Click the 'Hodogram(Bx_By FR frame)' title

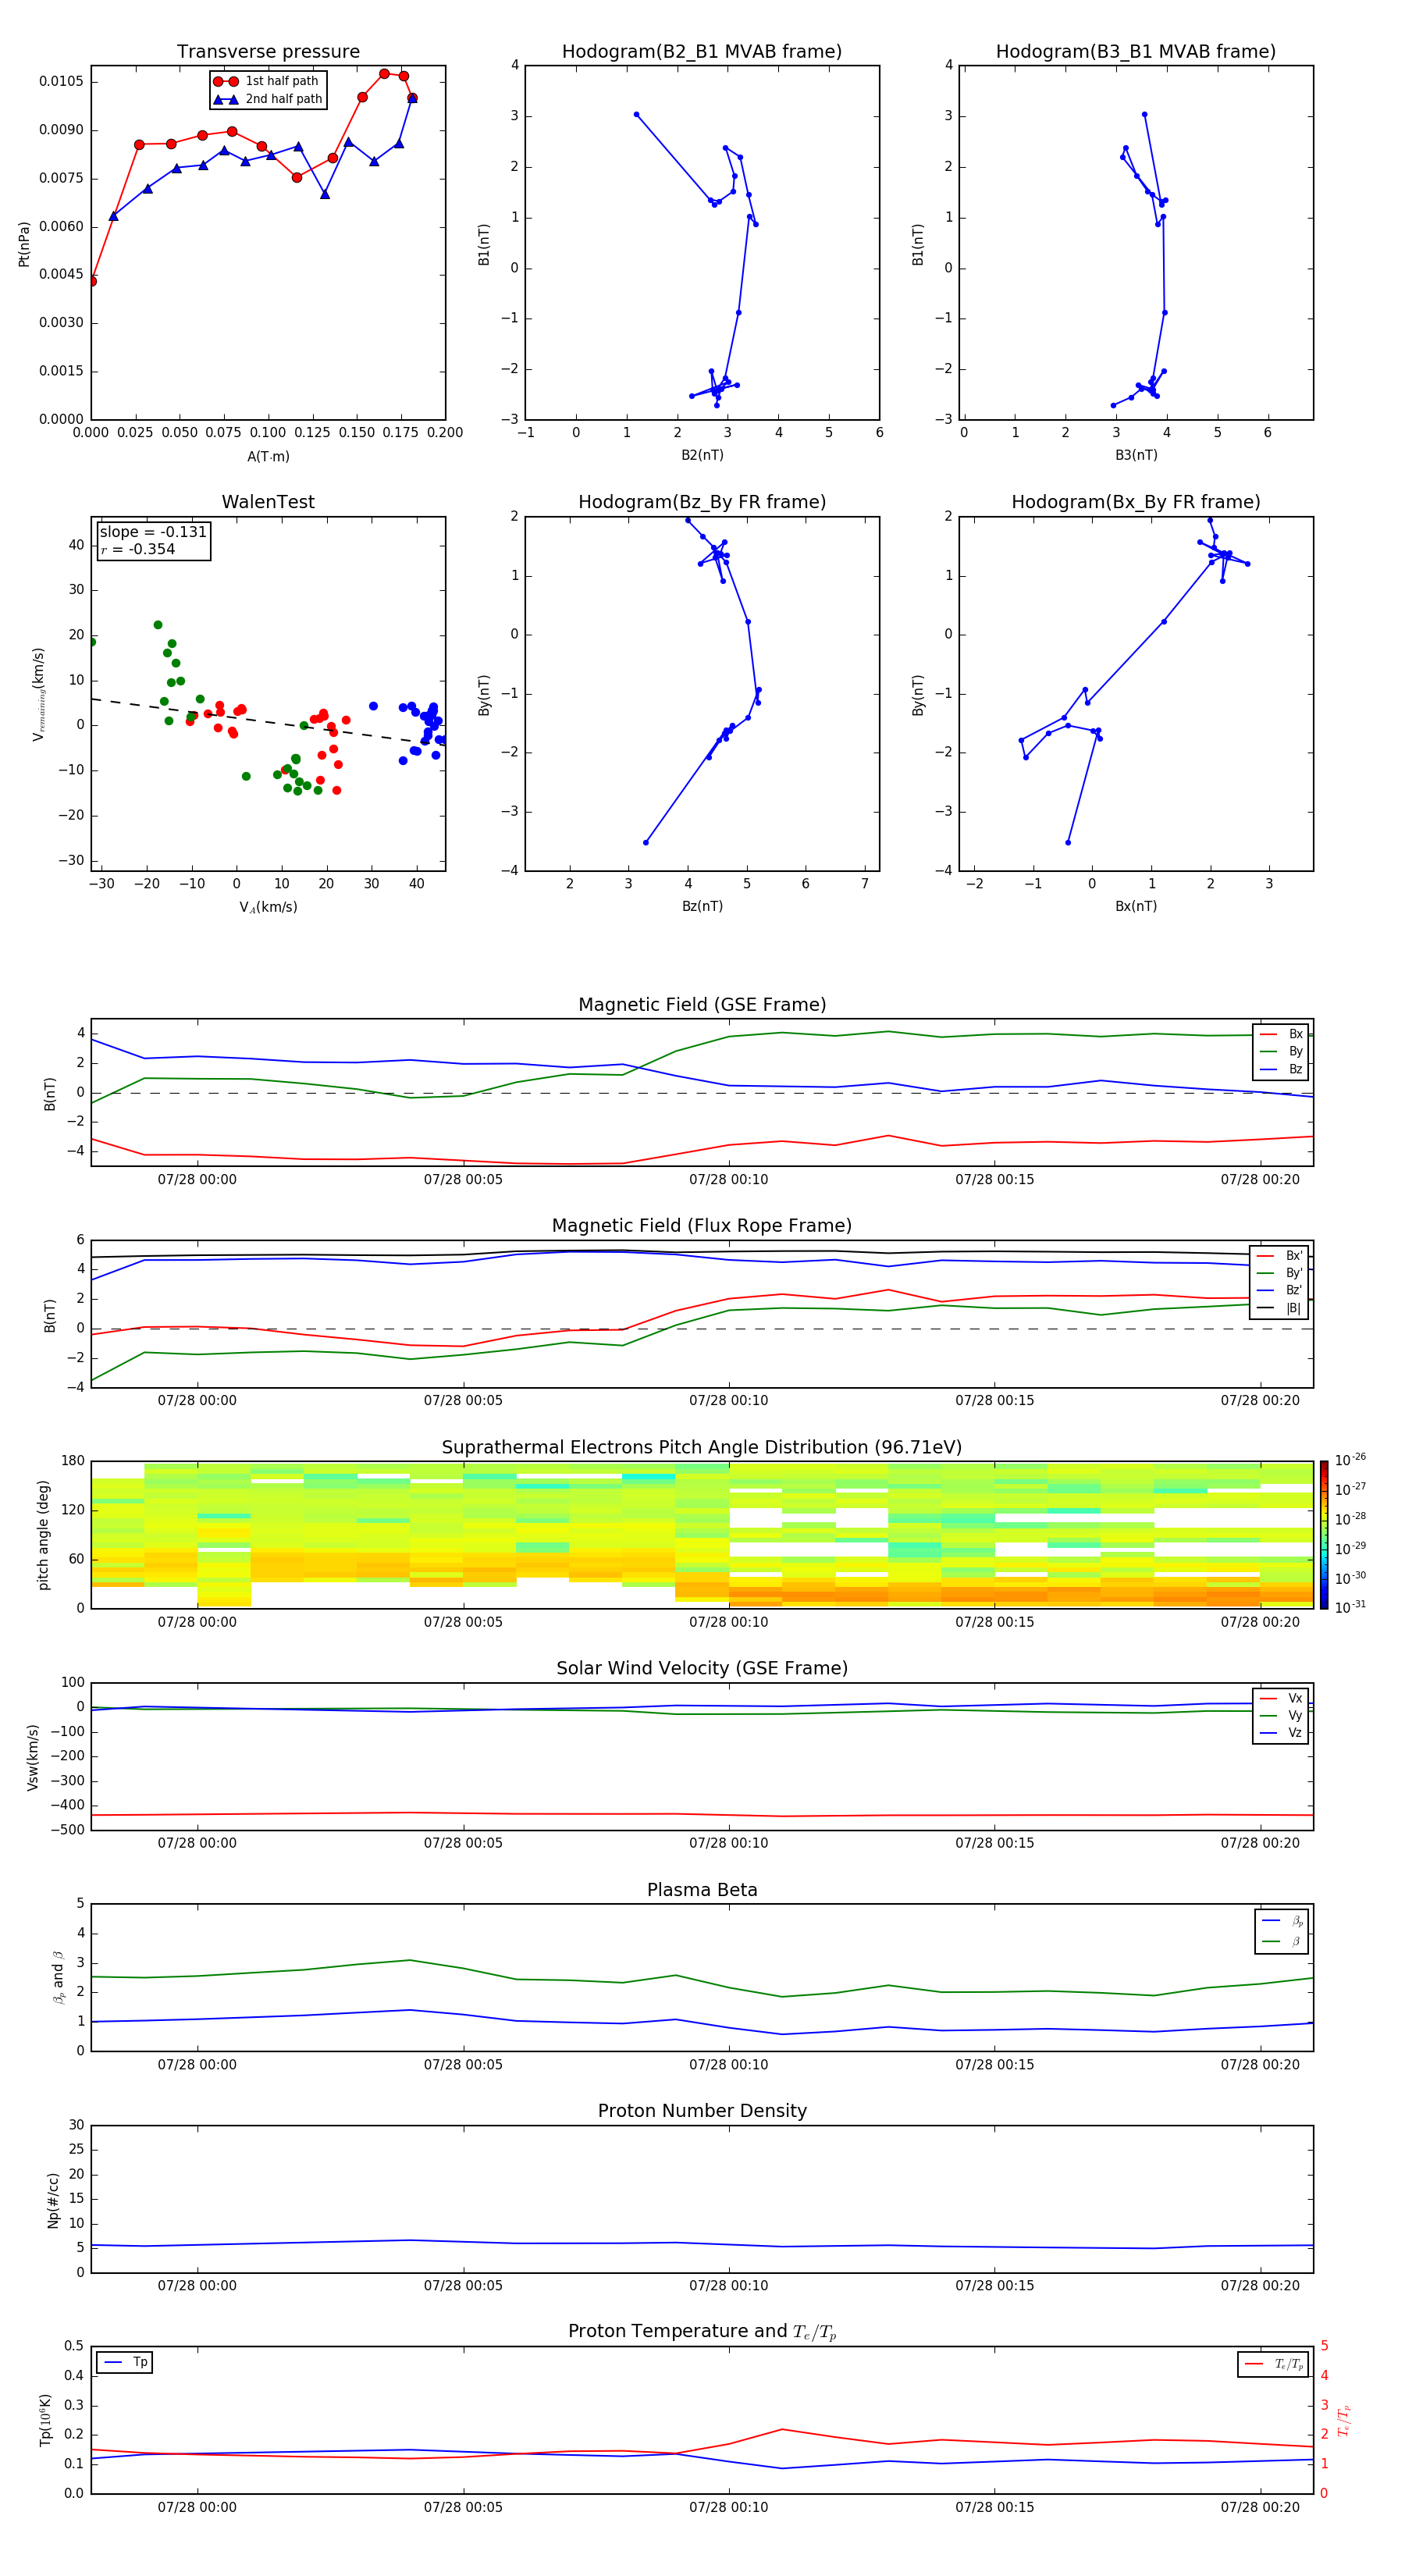1136,502
